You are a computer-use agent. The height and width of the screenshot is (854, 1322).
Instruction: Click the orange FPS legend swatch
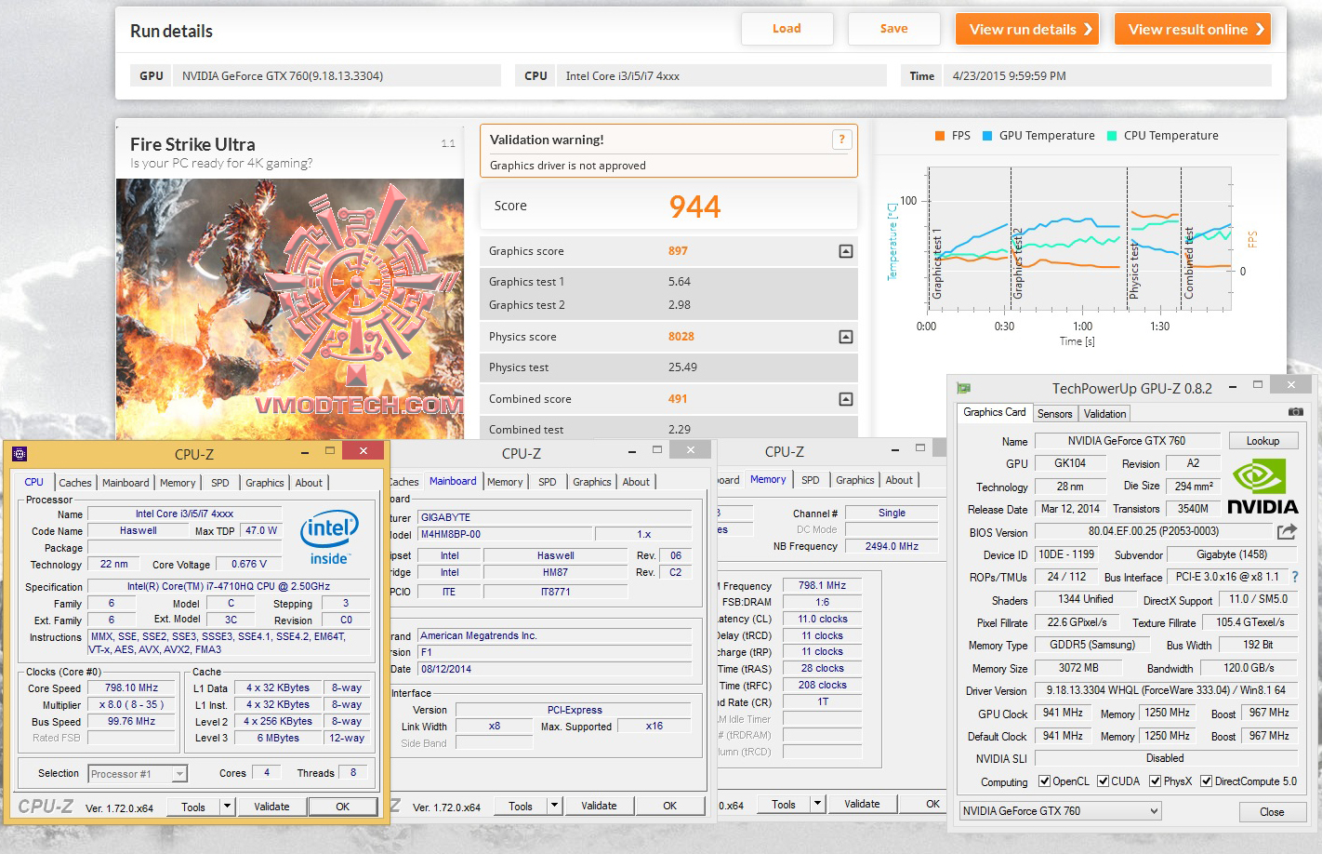click(940, 136)
